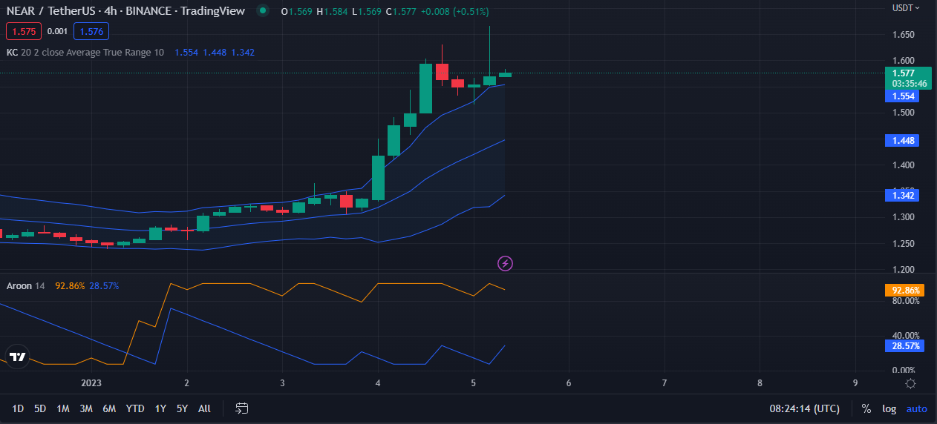
Task: Select the YTD time range
Action: pyautogui.click(x=135, y=408)
